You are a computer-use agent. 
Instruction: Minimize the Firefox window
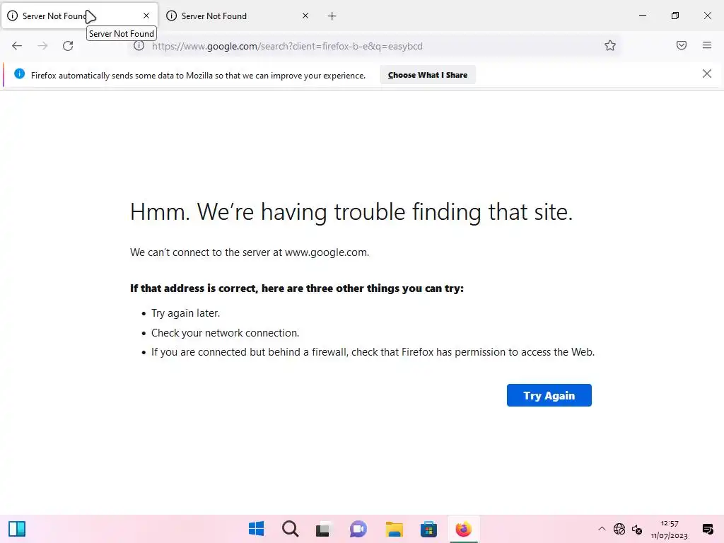pos(642,16)
